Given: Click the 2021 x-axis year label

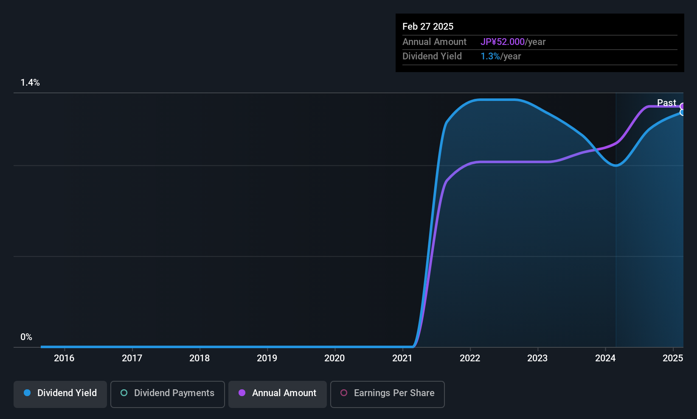Looking at the screenshot, I should [x=402, y=358].
